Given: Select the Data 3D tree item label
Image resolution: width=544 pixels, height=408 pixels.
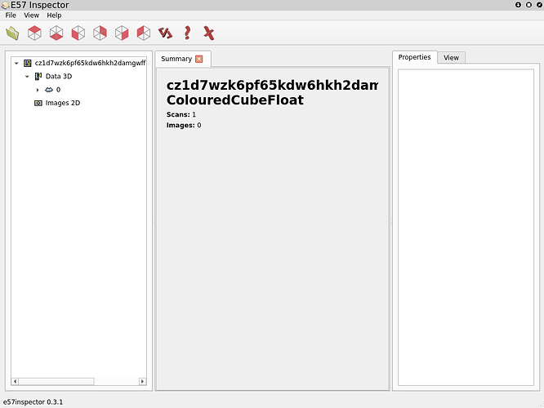Looking at the screenshot, I should (59, 76).
